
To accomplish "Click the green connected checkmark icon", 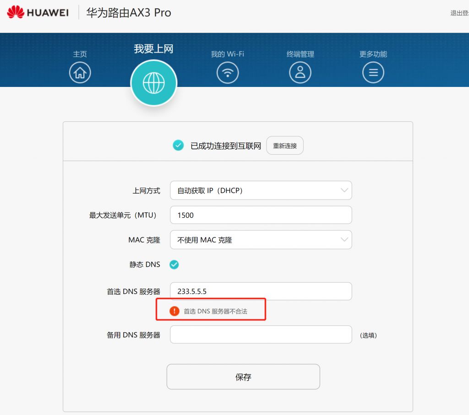I will click(178, 145).
